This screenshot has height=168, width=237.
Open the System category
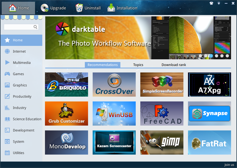coord(21,142)
